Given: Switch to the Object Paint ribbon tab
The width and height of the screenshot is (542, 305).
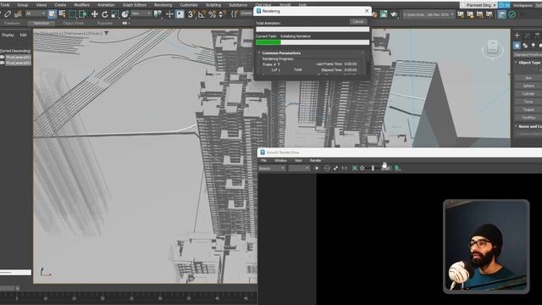Looking at the screenshot, I should point(74,23).
